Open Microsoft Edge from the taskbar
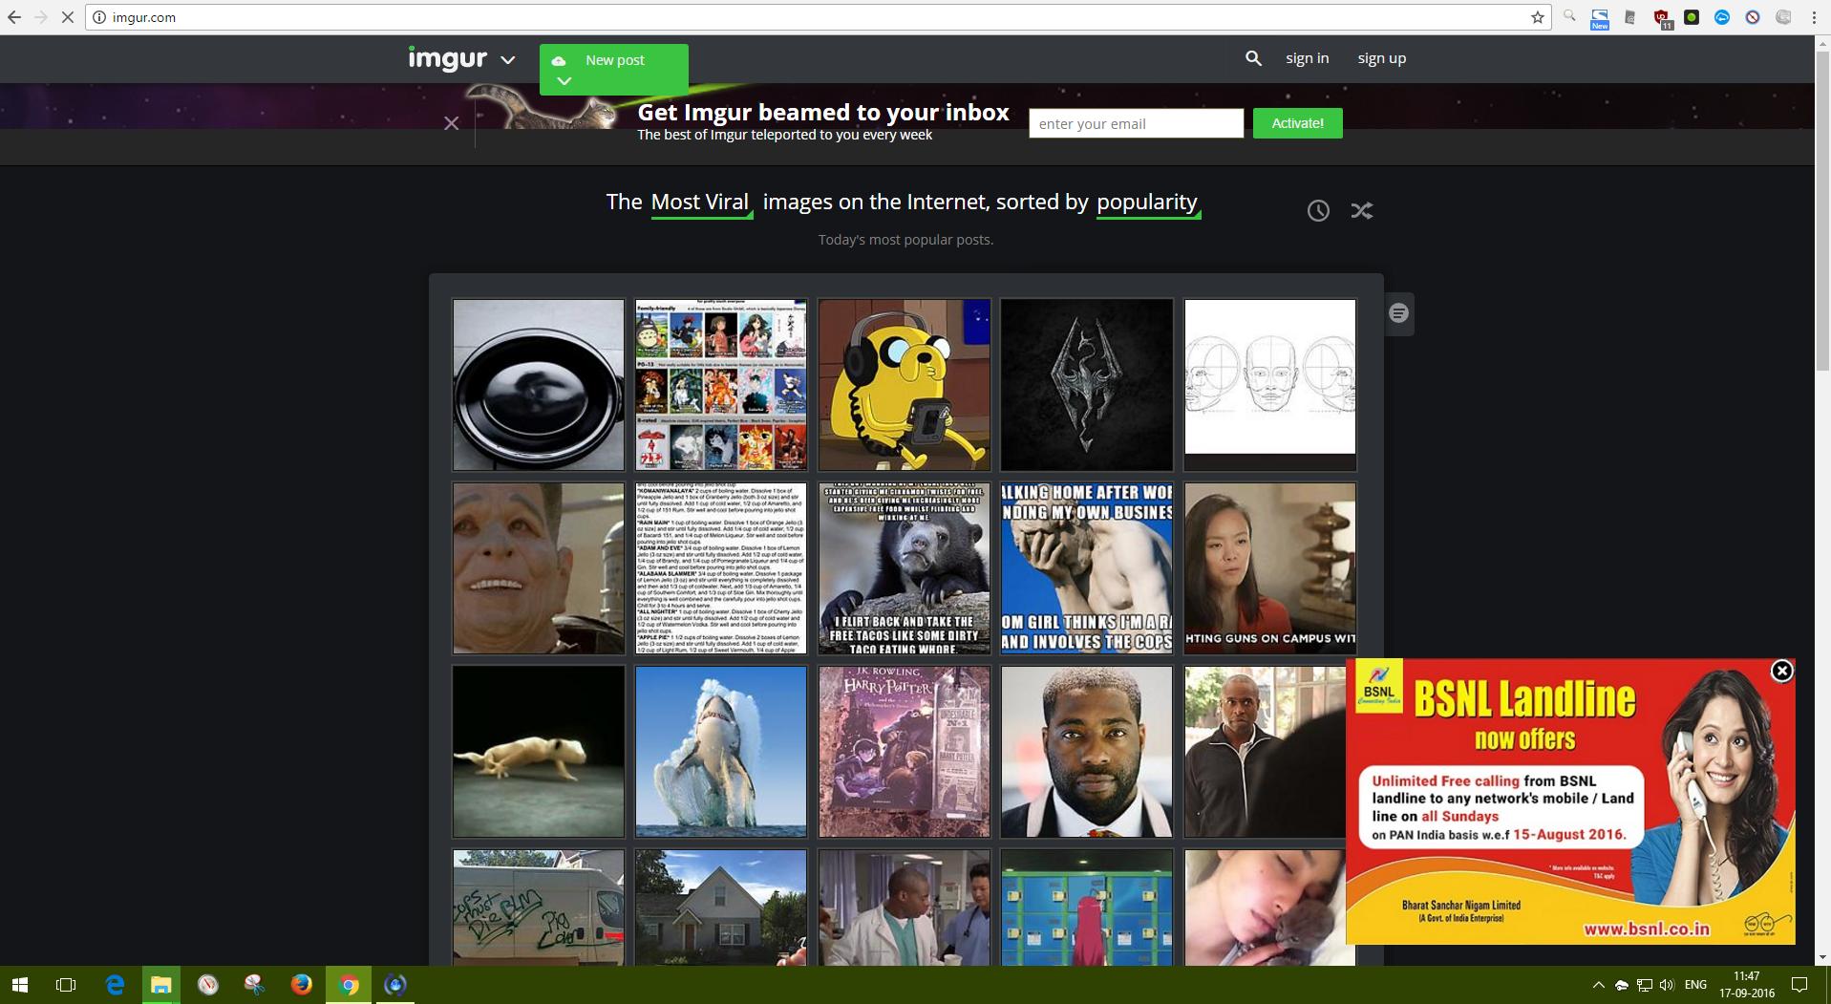This screenshot has width=1831, height=1004. [115, 984]
